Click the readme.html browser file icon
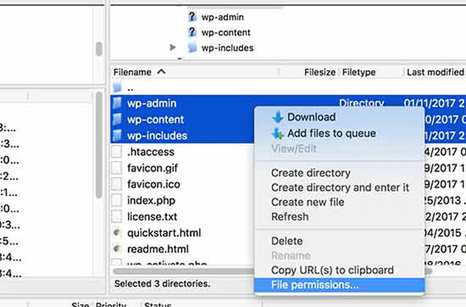 click(x=118, y=249)
